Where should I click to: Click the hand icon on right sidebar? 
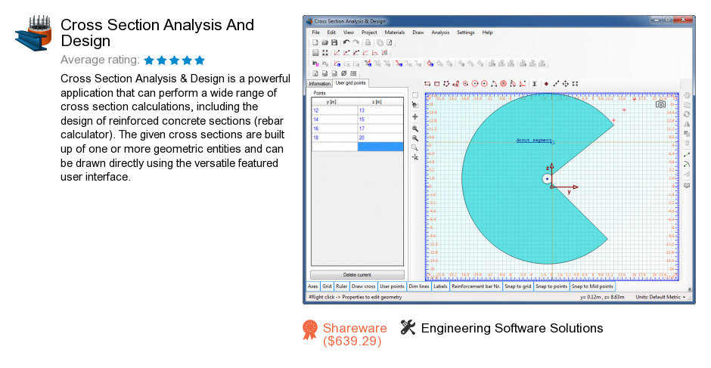coord(687,96)
